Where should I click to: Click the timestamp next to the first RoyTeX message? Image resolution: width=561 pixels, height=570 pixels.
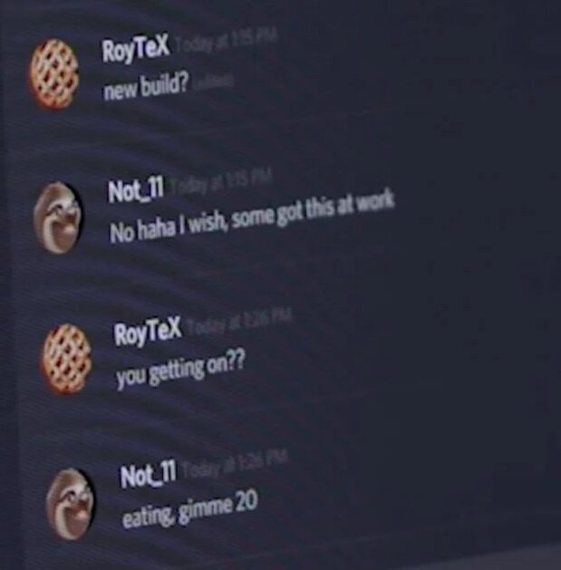point(227,41)
